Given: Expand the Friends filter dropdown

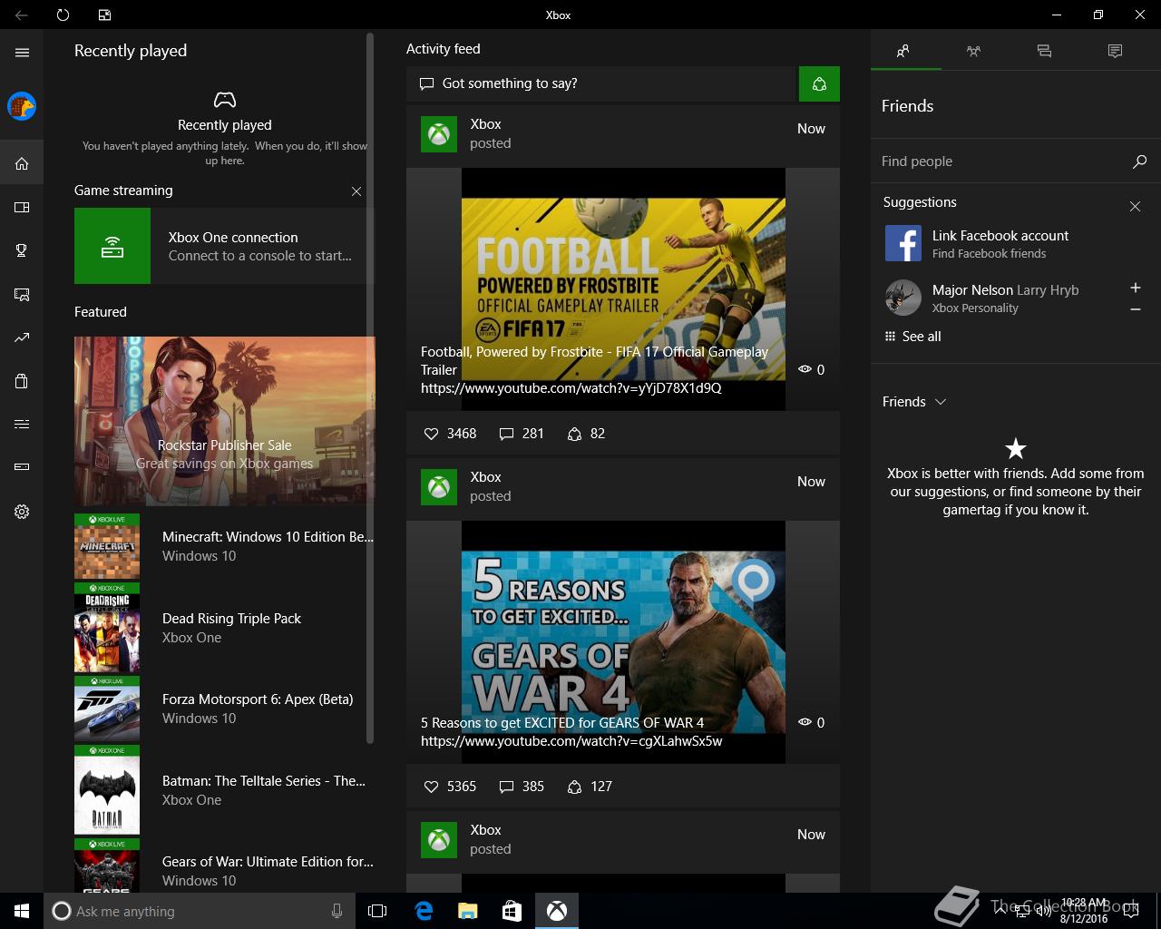Looking at the screenshot, I should point(914,402).
